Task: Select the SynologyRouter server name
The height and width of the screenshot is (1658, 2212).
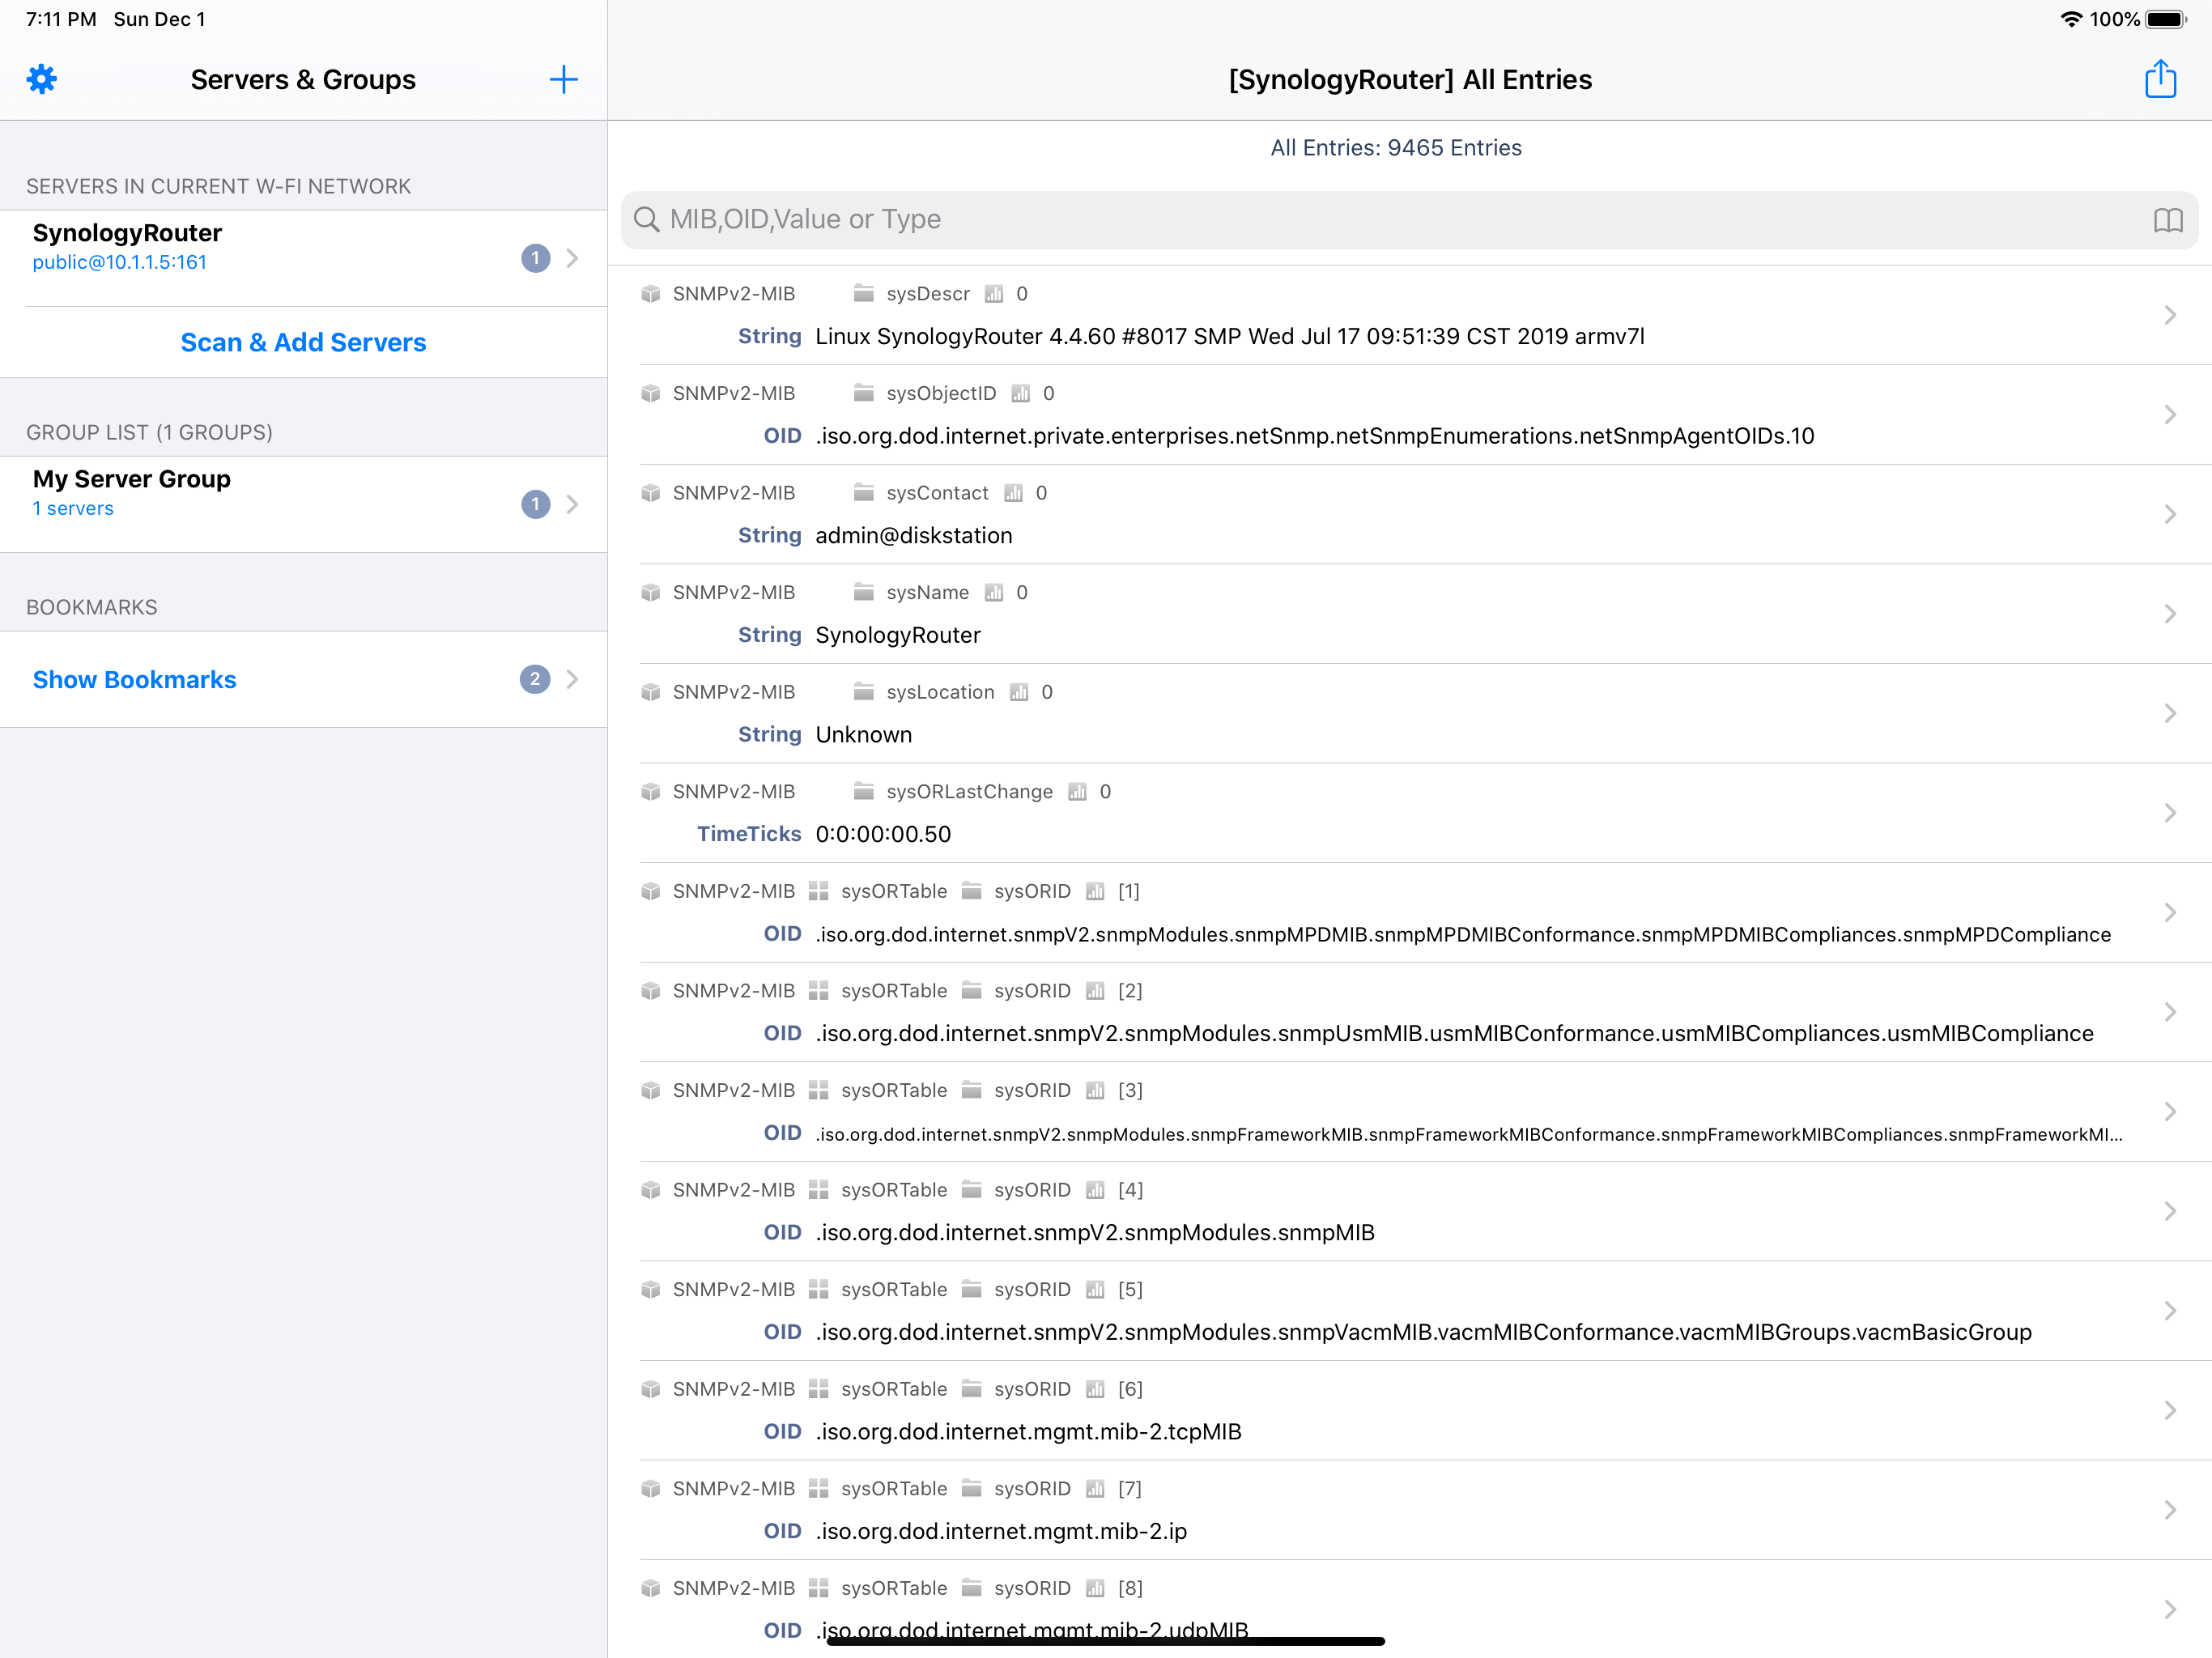Action: [x=127, y=233]
